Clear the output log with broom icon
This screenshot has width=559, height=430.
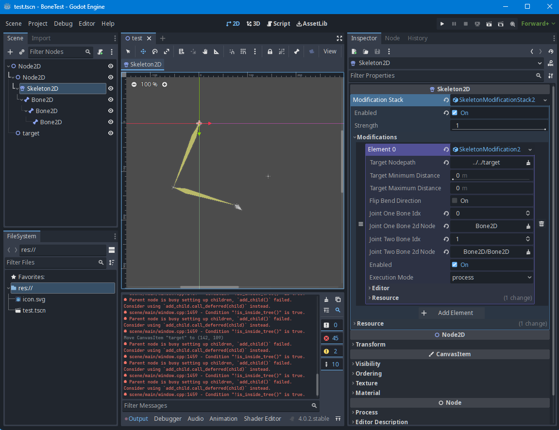(x=326, y=299)
